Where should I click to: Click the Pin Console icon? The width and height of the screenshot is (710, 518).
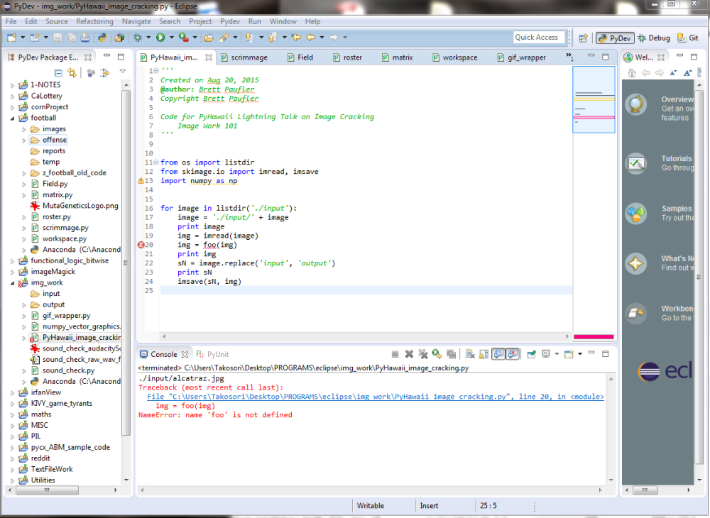(532, 354)
